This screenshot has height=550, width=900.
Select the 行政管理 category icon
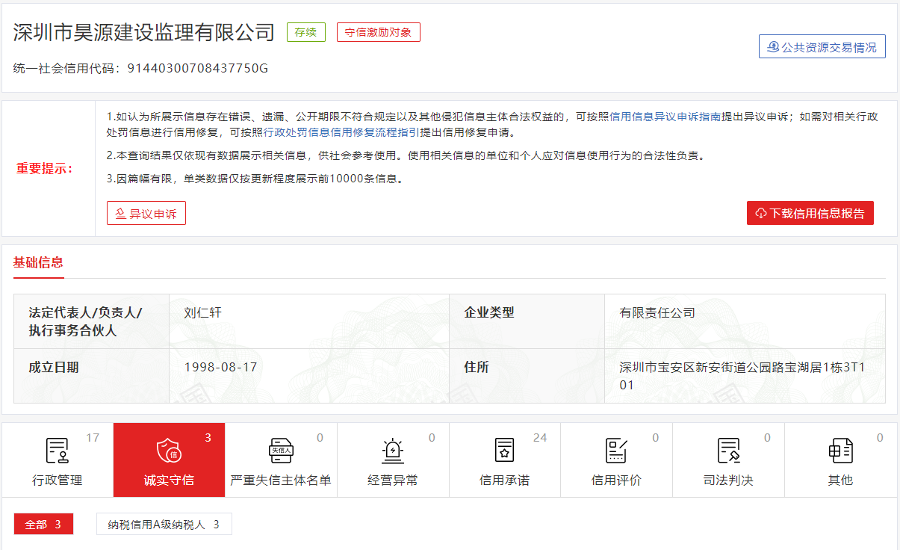click(x=56, y=451)
